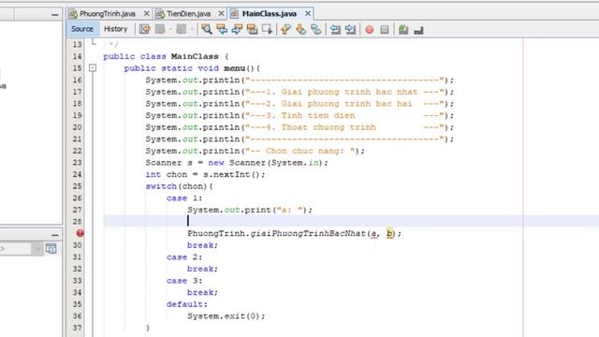This screenshot has width=599, height=337.
Task: Click line number 25 in gutter
Action: point(77,186)
